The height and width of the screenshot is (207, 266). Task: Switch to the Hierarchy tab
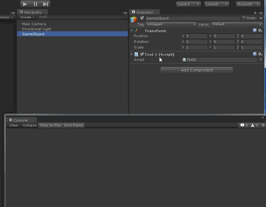pos(32,12)
